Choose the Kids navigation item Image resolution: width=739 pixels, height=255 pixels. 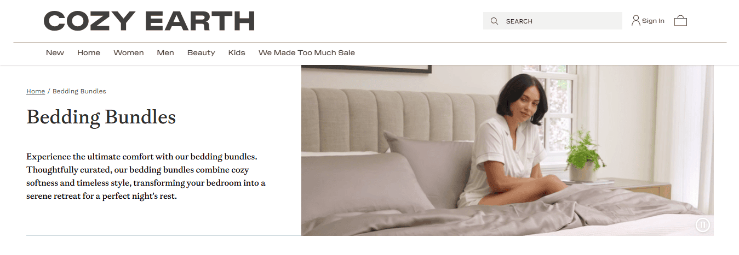[x=237, y=53]
